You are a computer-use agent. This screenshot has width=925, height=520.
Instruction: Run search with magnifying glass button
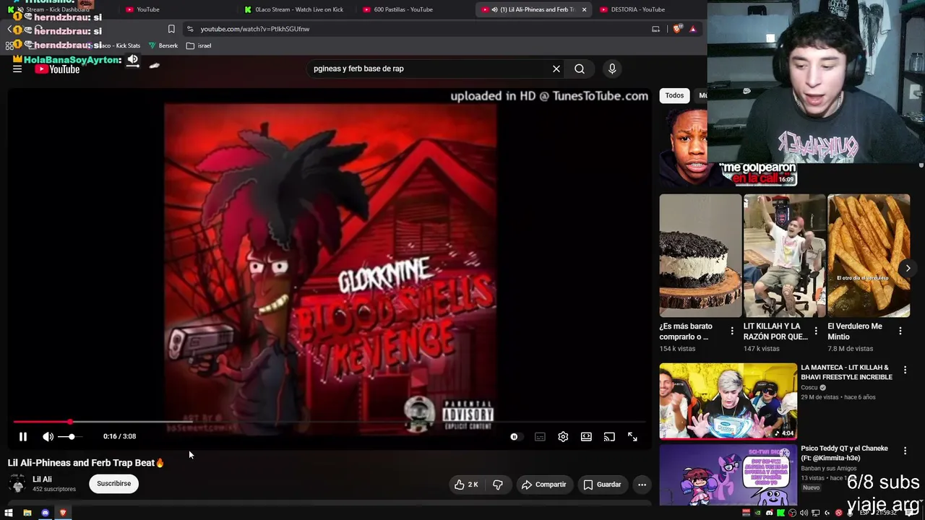click(x=580, y=69)
